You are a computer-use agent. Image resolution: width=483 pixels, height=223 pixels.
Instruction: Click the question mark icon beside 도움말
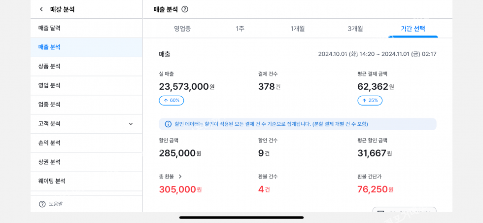tap(42, 204)
